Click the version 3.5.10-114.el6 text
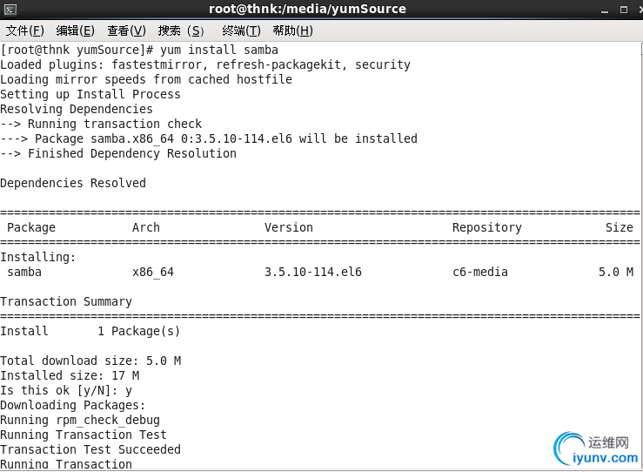 [x=313, y=272]
